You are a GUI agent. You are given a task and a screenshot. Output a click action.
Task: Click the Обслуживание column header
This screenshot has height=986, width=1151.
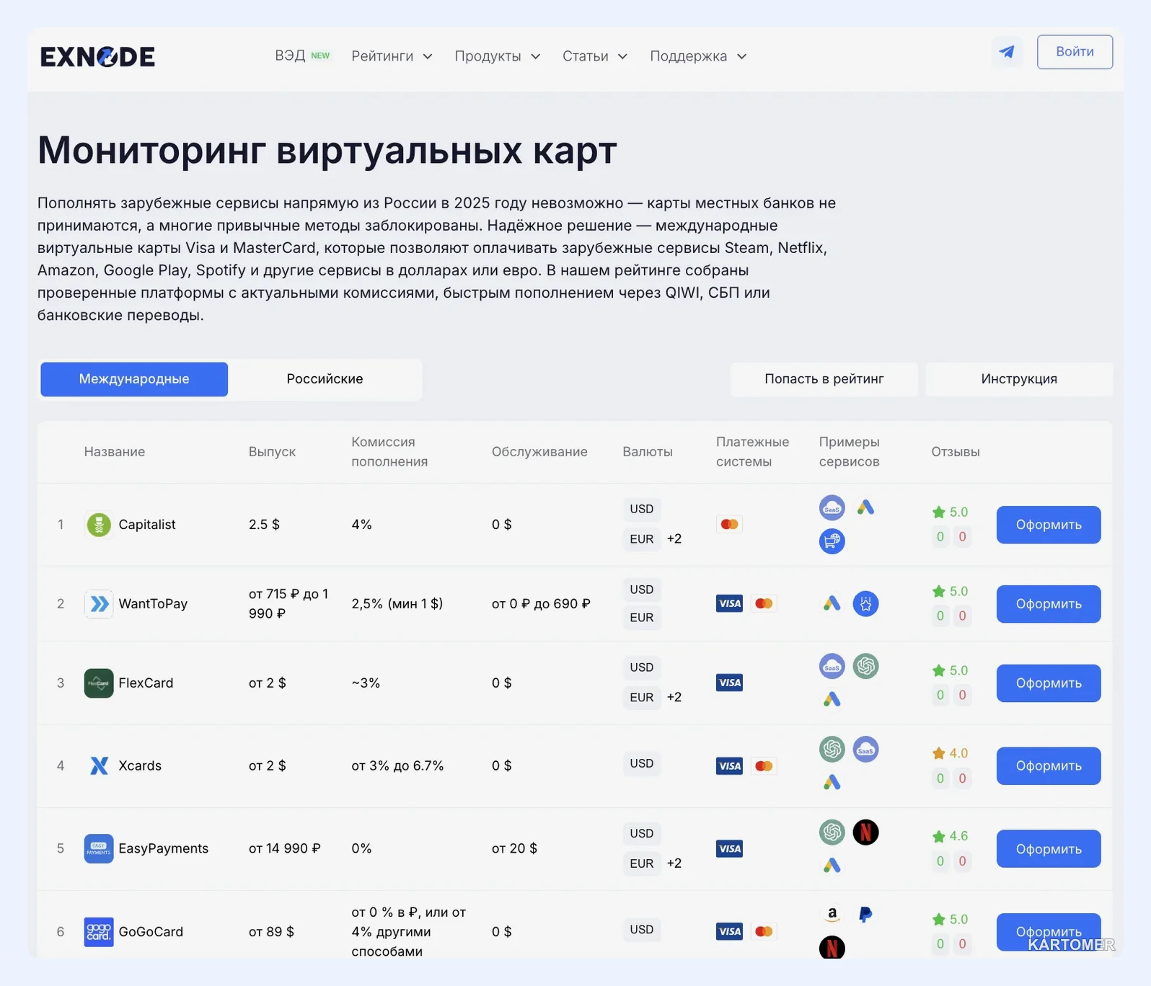click(539, 452)
